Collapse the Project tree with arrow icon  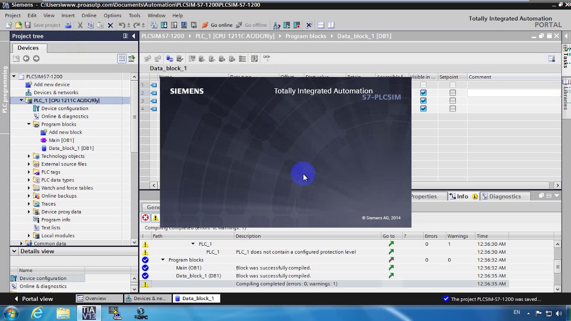[133, 36]
